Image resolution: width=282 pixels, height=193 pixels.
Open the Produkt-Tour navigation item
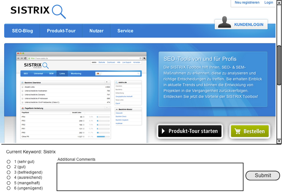click(61, 31)
